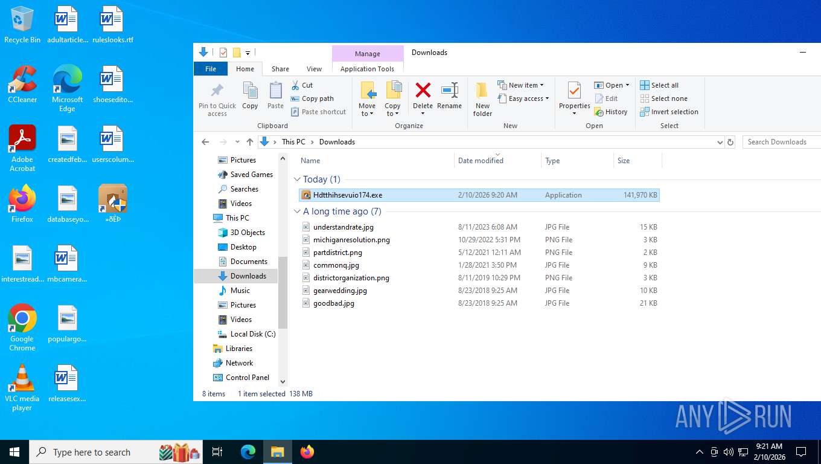
Task: Open the Easy access dropdown
Action: tap(523, 98)
